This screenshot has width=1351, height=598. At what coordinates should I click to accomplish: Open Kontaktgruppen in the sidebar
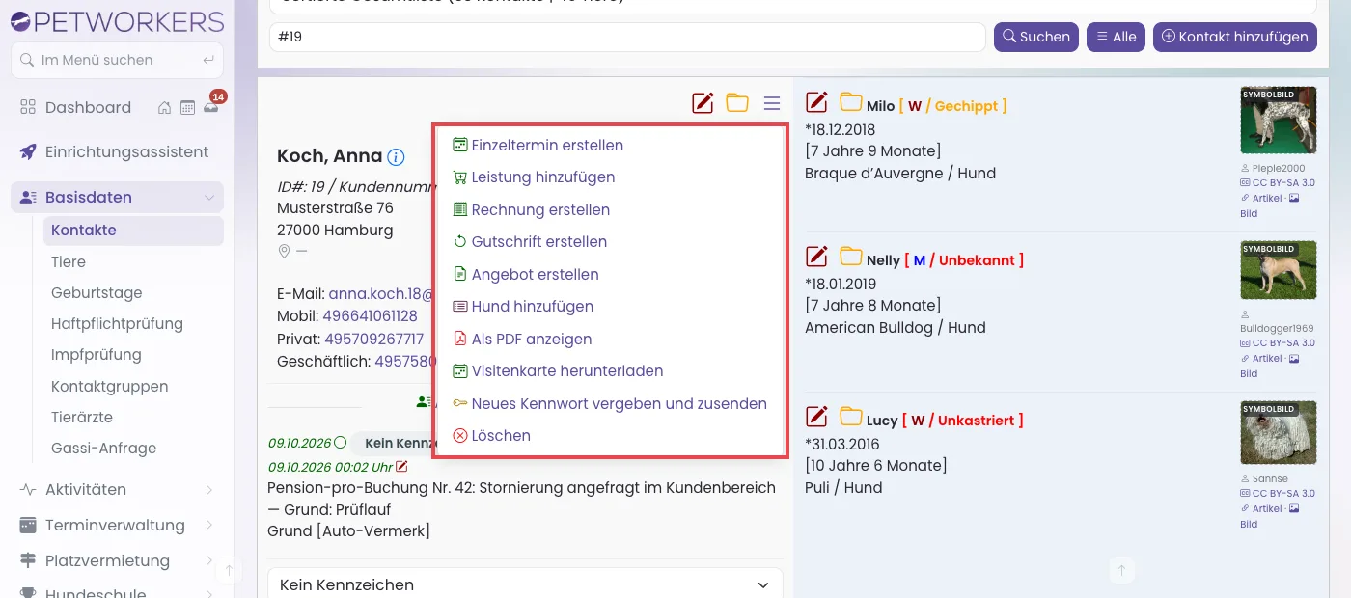coord(109,387)
